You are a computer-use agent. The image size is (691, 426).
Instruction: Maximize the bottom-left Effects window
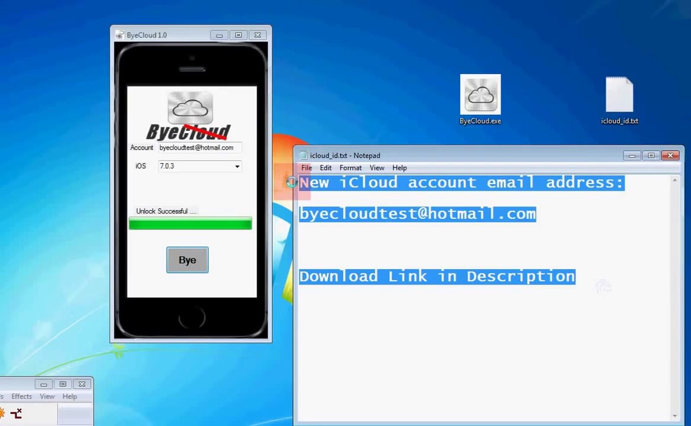(63, 384)
